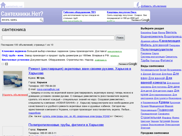Choose Нержавеющая type
182x136 pixels.
149,110
